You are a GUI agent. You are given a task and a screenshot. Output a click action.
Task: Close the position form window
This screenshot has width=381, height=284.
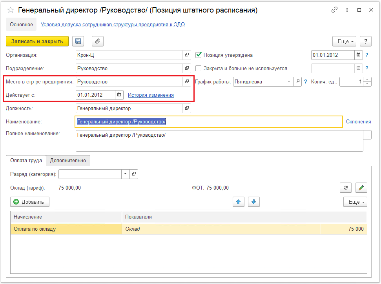[x=371, y=10]
